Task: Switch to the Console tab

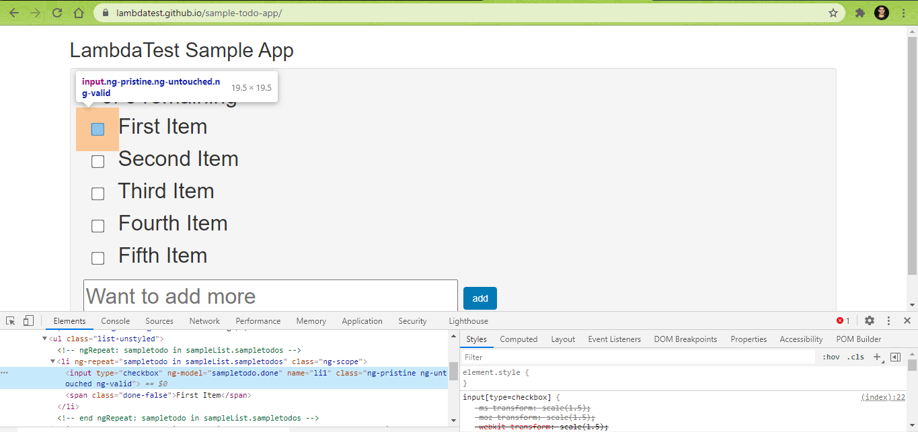Action: [x=115, y=321]
